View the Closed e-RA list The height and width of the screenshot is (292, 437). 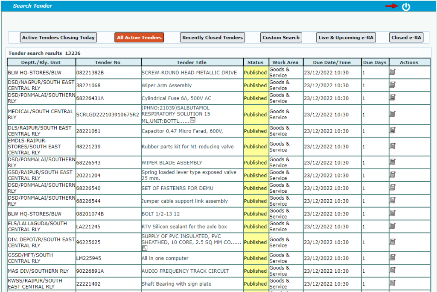[406, 38]
